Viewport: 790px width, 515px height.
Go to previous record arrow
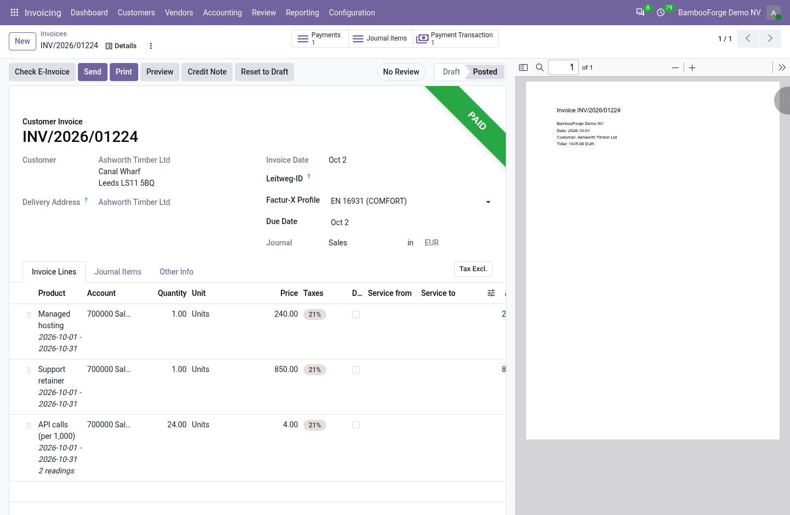tap(748, 38)
